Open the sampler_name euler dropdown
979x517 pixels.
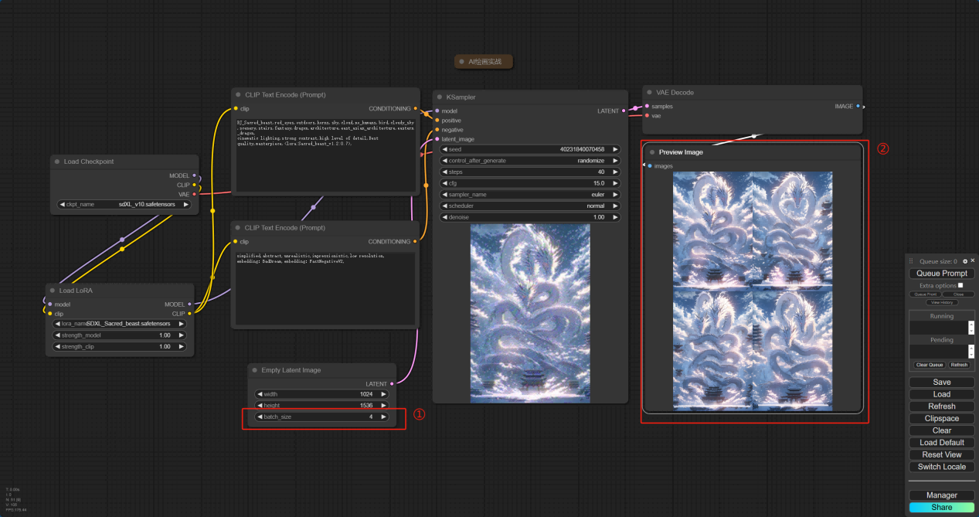pos(530,195)
